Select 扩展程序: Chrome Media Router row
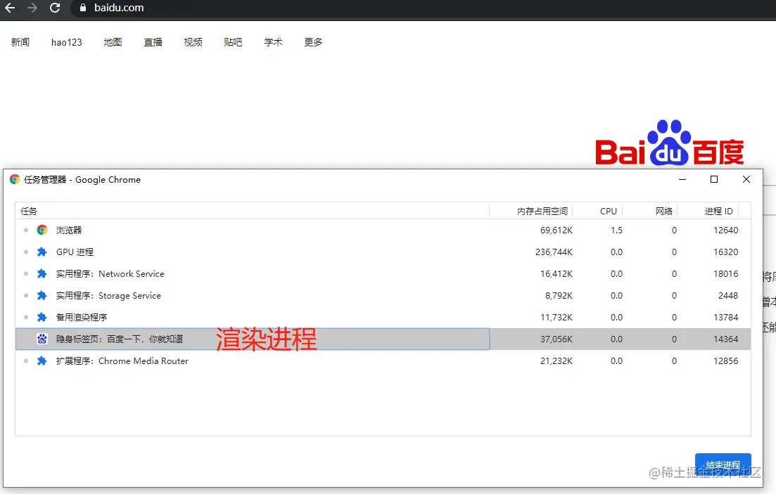The width and height of the screenshot is (776, 494). [383, 360]
